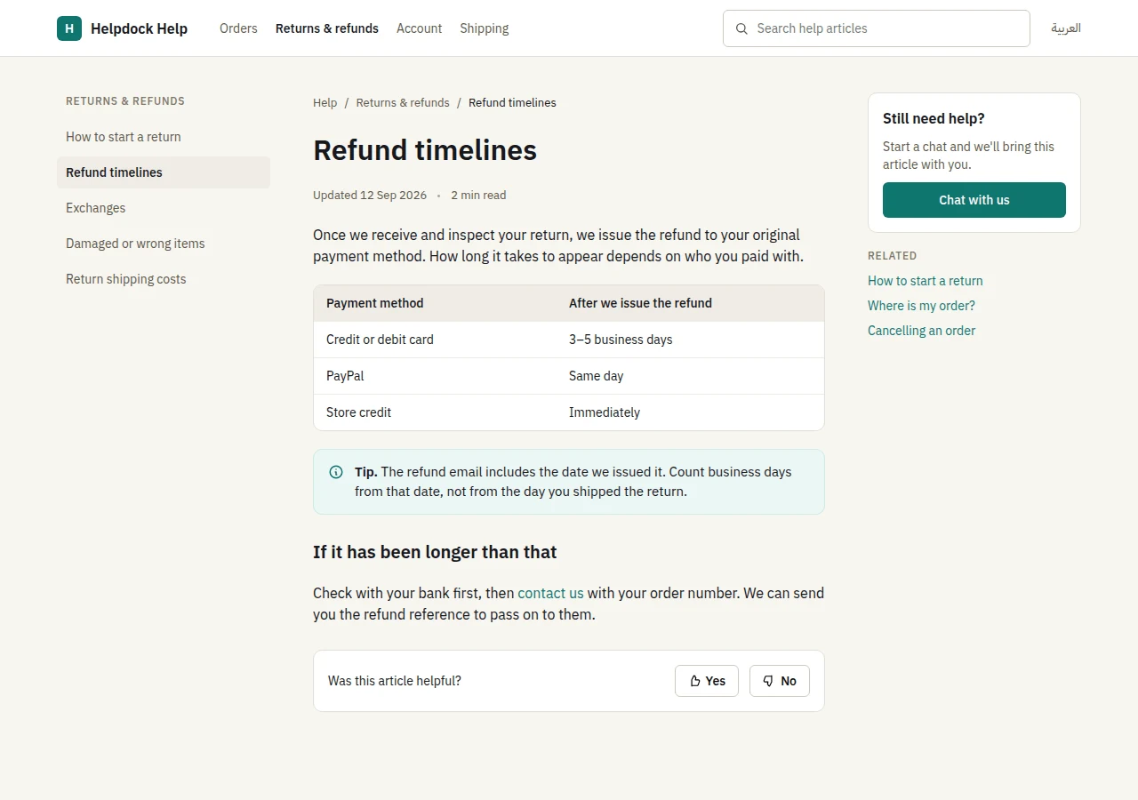Click the Helpdock H logo icon
The height and width of the screenshot is (800, 1138).
[x=69, y=28]
